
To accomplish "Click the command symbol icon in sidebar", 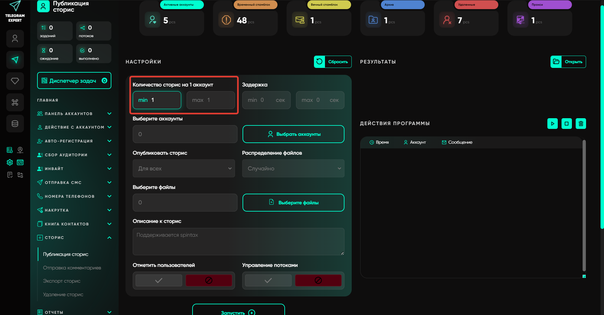I will pos(15,102).
